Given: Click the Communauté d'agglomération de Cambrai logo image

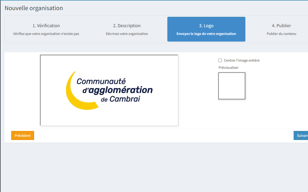Looking at the screenshot, I should click(x=109, y=90).
